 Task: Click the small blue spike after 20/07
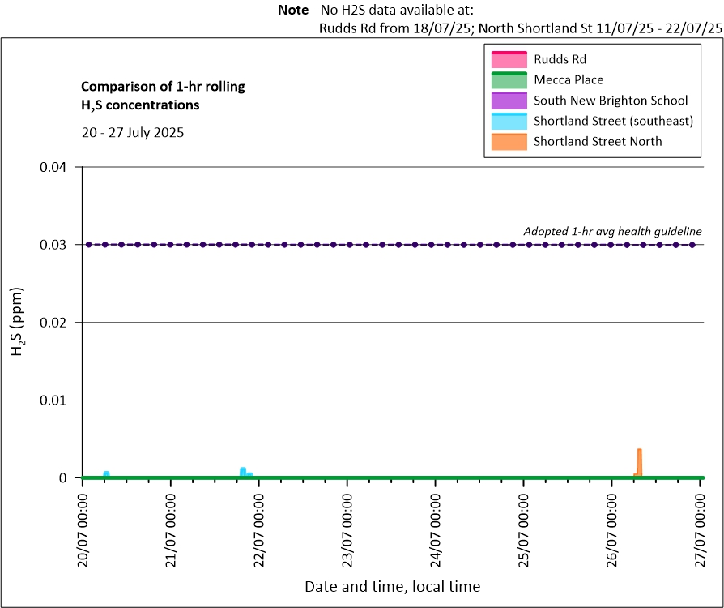(106, 473)
